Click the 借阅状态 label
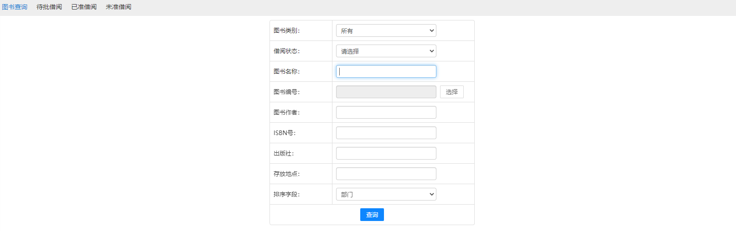 point(286,51)
